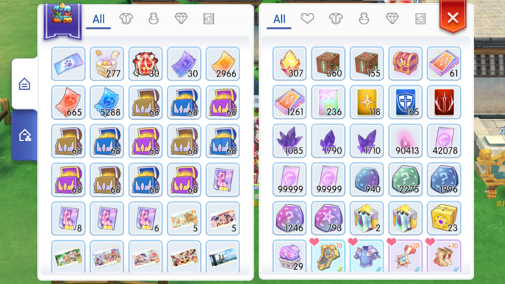
Task: Open the red gift box with 30
Action: tap(146, 64)
